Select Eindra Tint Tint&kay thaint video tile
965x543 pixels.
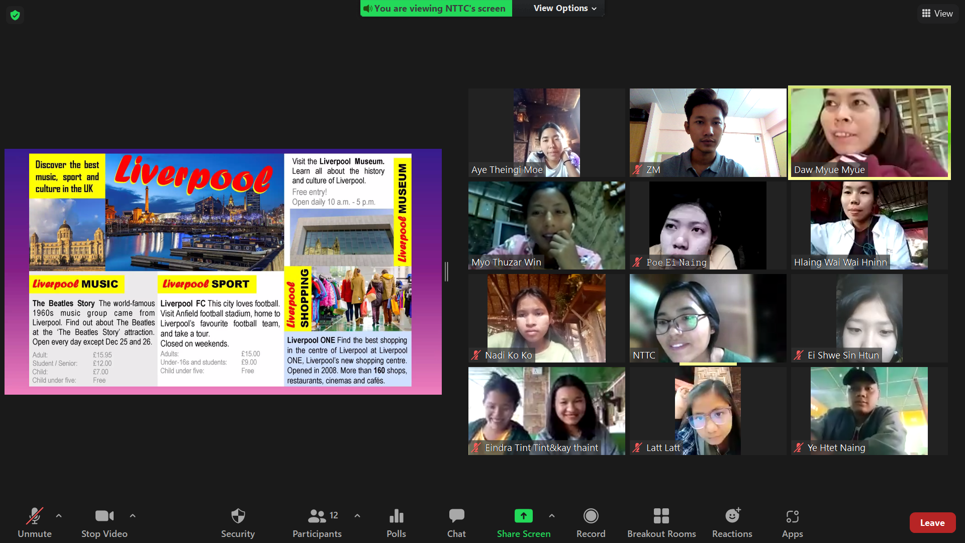546,411
